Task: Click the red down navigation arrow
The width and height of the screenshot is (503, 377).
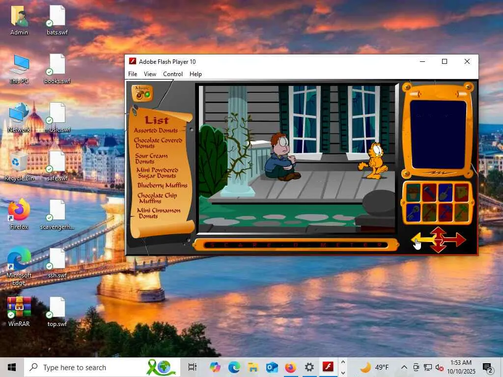Action: [x=438, y=247]
